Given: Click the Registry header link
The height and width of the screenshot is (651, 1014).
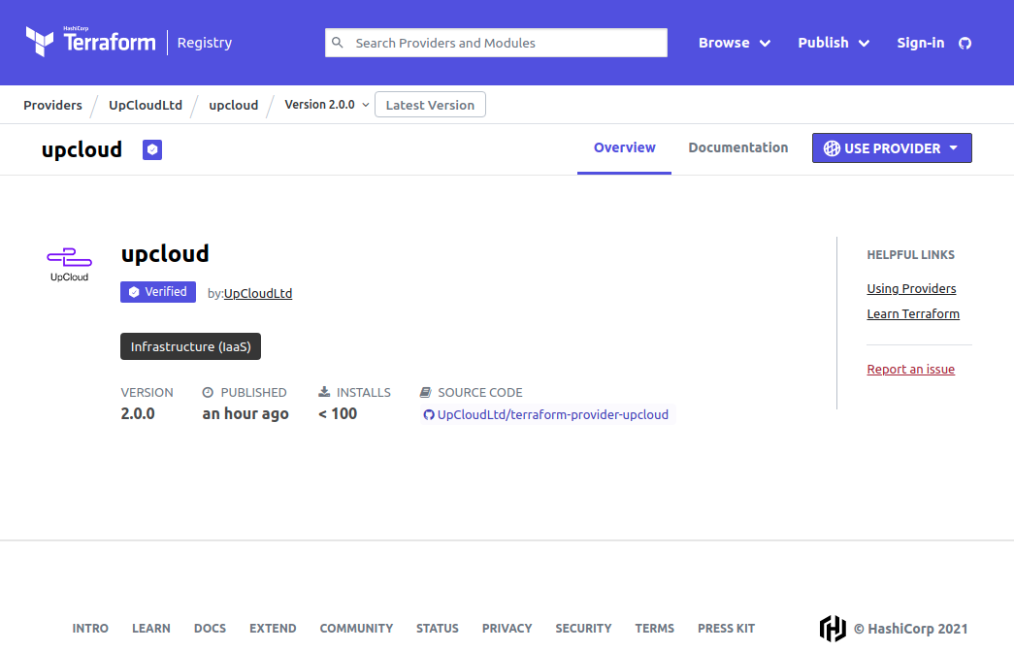Looking at the screenshot, I should tap(205, 43).
